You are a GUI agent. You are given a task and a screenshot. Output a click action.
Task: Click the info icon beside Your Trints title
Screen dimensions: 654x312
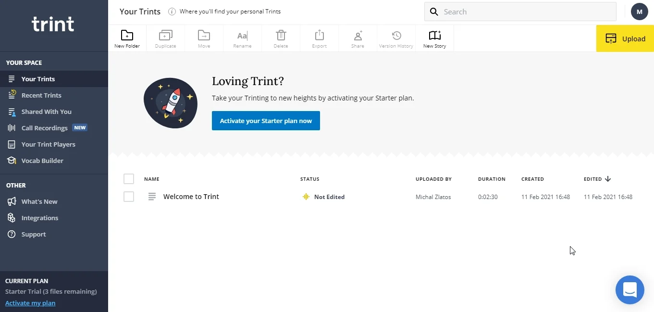[172, 12]
